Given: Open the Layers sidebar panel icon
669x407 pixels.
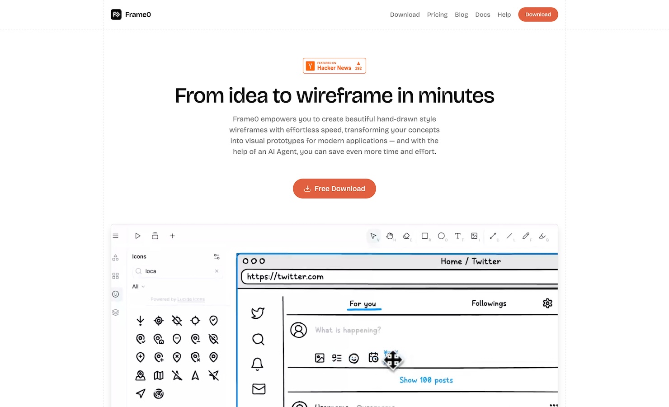Looking at the screenshot, I should 116,312.
